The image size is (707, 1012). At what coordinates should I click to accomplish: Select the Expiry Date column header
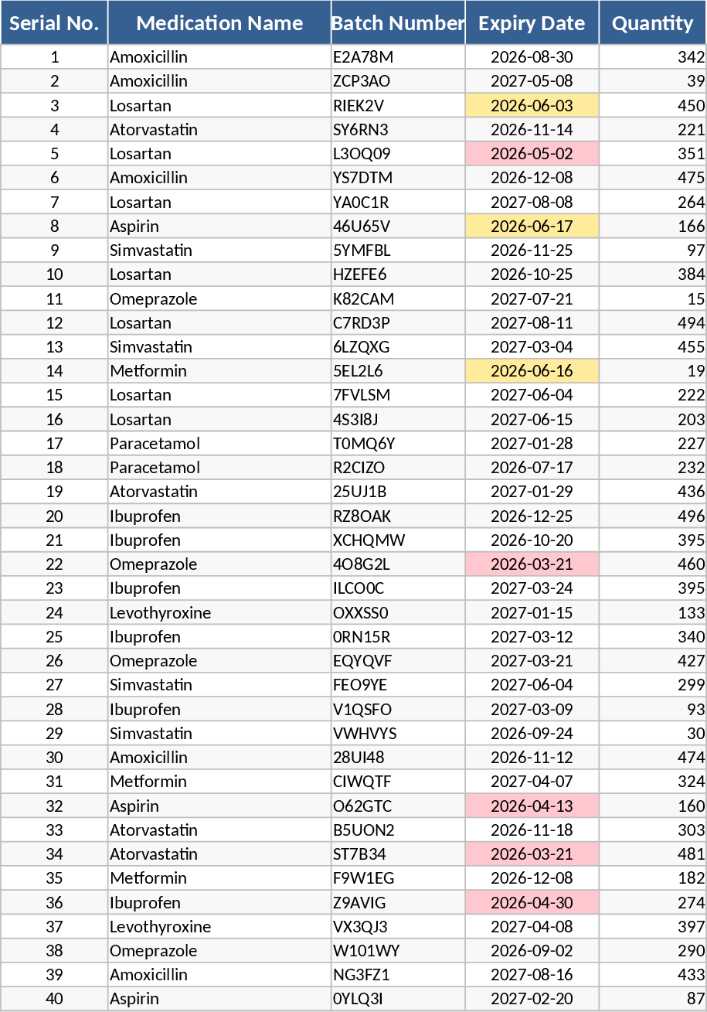[532, 23]
